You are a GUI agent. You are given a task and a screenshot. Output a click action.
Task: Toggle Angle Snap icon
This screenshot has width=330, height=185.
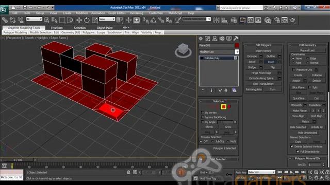coord(154,20)
